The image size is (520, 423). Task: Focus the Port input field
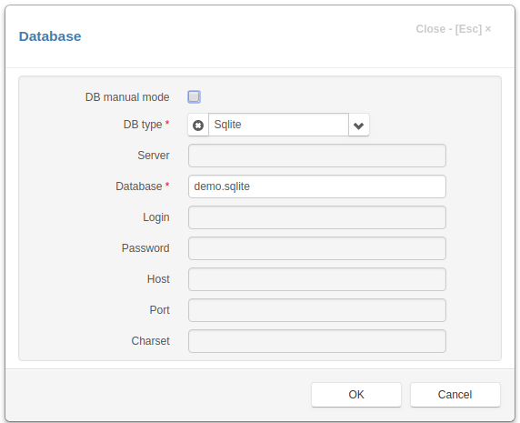pos(317,310)
